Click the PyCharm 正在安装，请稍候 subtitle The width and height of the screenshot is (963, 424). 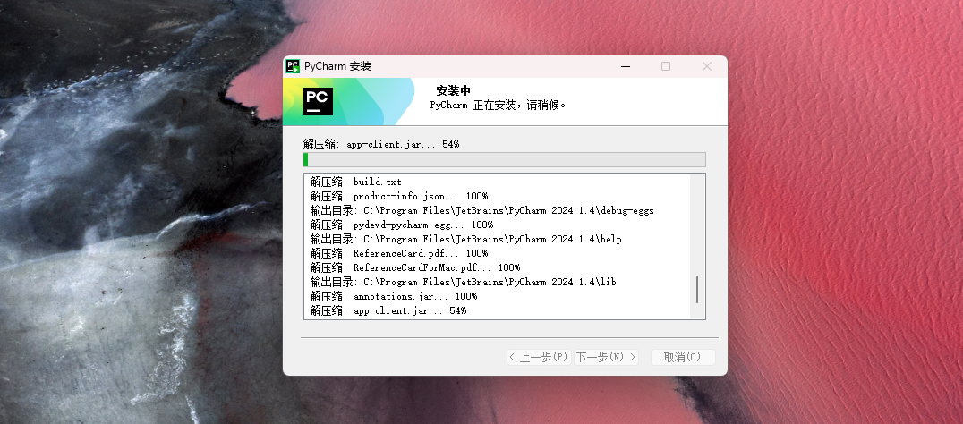click(498, 105)
